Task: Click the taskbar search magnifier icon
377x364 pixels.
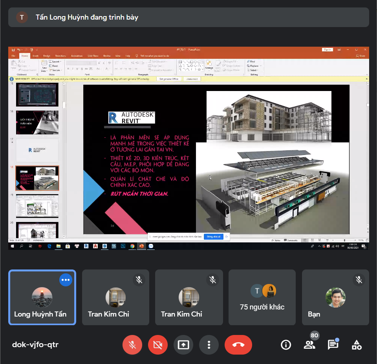Action: (21, 246)
